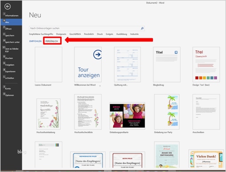The height and width of the screenshot is (172, 226).
Task: Select the Bester Spieler certificate template
Action: [127, 160]
